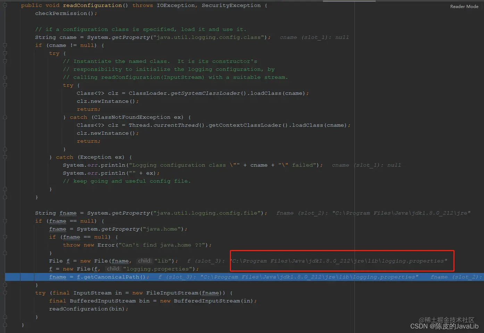The width and height of the screenshot is (484, 333).
Task: Fold the 'catch (Exception ex)' block
Action: (5, 157)
